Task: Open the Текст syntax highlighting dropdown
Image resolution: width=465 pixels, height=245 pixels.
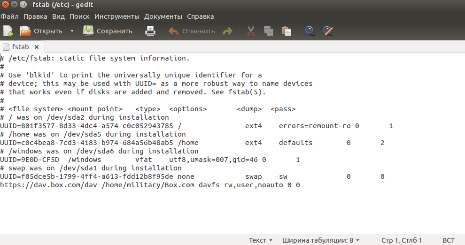Action: pos(261,240)
